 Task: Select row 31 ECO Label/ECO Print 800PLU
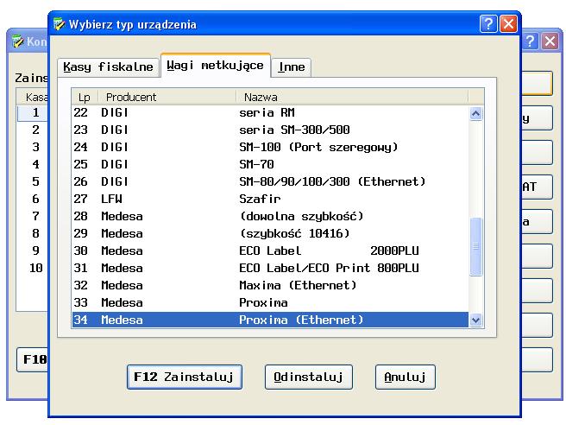(270, 268)
